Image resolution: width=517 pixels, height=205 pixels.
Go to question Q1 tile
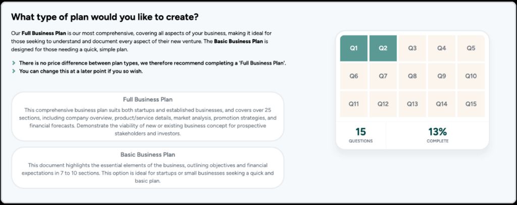click(x=353, y=48)
